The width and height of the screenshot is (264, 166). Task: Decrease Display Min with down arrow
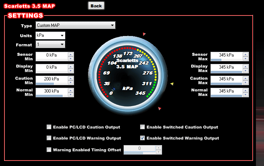(x=71, y=70)
